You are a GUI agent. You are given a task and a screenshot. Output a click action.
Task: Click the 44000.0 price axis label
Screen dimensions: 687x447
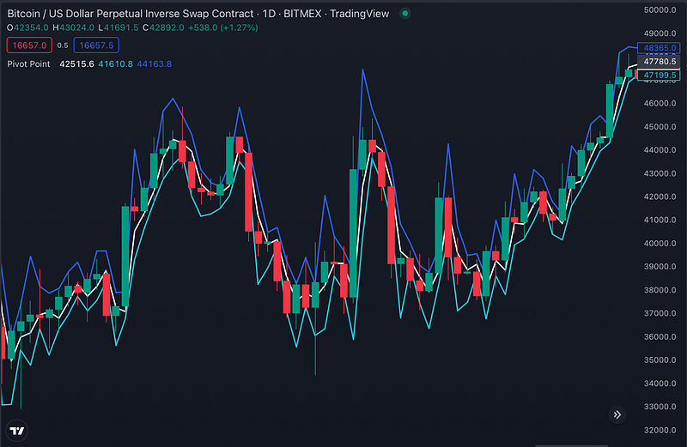click(660, 150)
